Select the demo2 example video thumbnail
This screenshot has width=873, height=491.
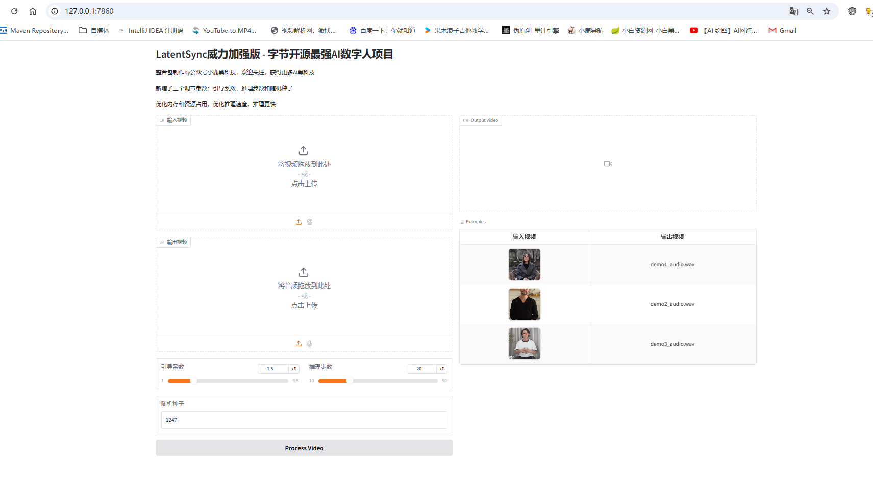(525, 304)
